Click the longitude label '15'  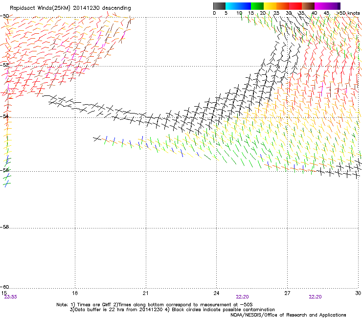[x=4, y=293]
